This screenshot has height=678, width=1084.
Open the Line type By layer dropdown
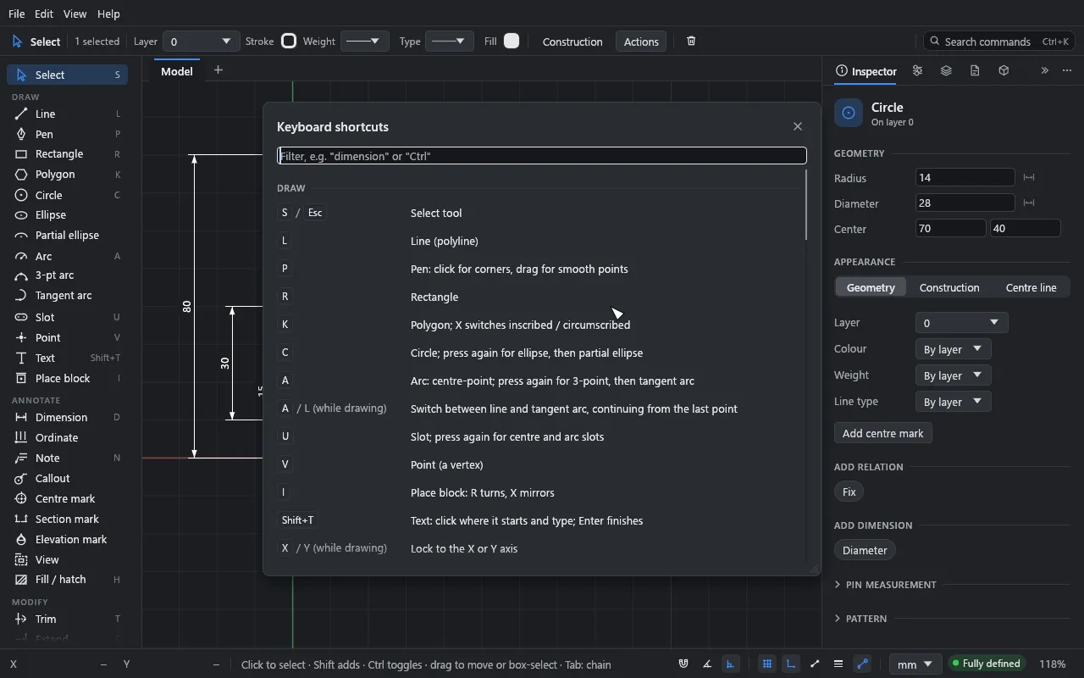953,402
